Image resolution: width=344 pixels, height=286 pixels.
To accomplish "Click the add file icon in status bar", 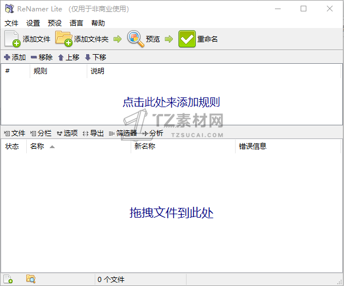I will click(8, 279).
